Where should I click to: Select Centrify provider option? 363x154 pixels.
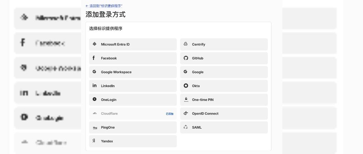pyautogui.click(x=224, y=44)
